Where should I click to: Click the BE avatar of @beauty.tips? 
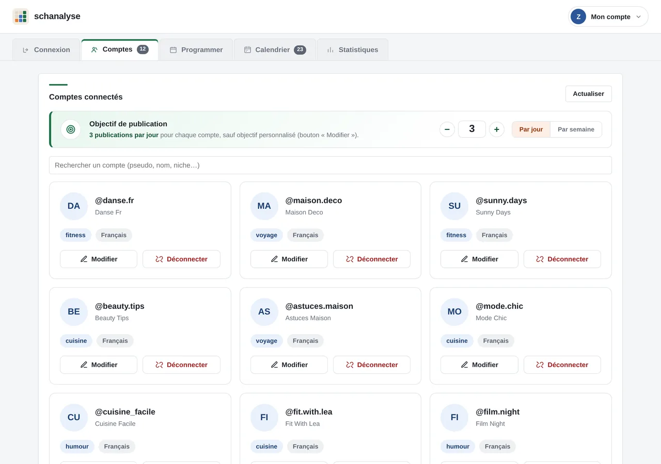coord(74,312)
